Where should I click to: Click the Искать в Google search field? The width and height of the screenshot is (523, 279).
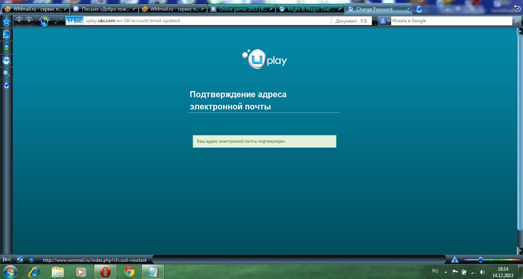tap(451, 21)
